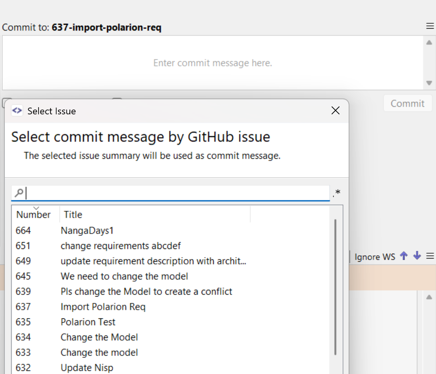Click the previous difference up arrow
Screen dimensions: 436x374
click(x=404, y=256)
